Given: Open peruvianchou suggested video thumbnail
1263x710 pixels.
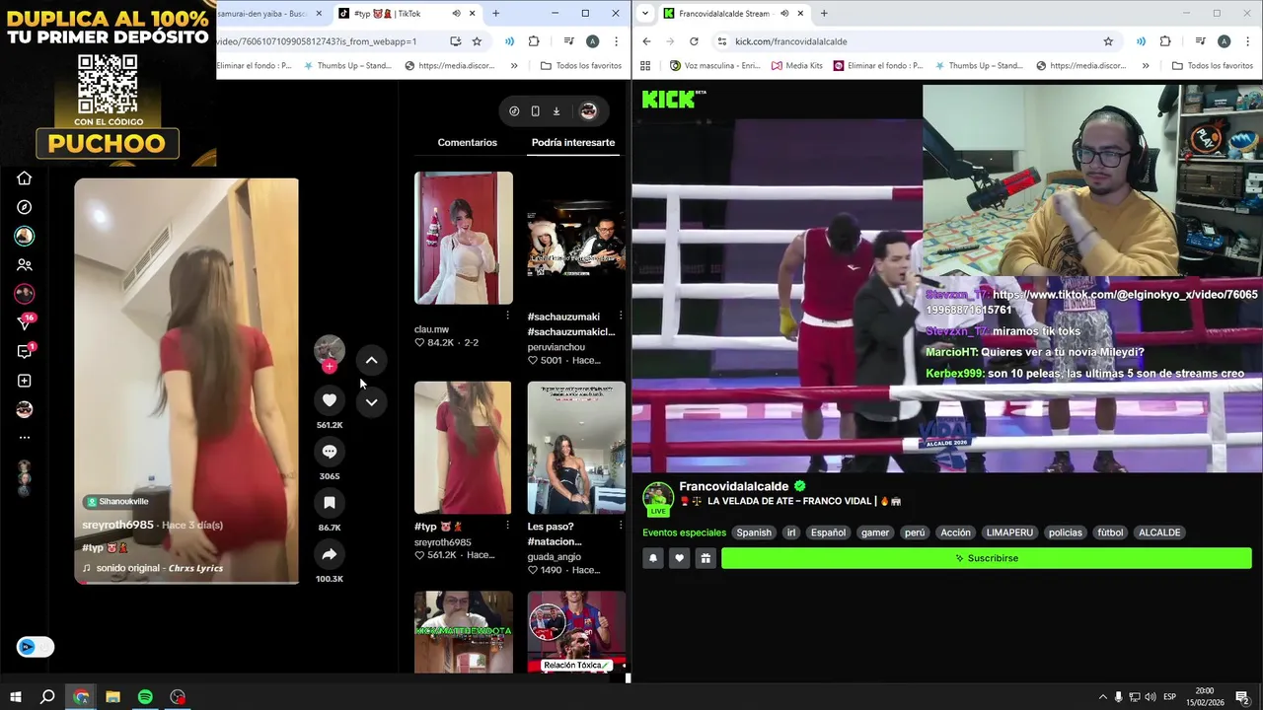Looking at the screenshot, I should (576, 238).
